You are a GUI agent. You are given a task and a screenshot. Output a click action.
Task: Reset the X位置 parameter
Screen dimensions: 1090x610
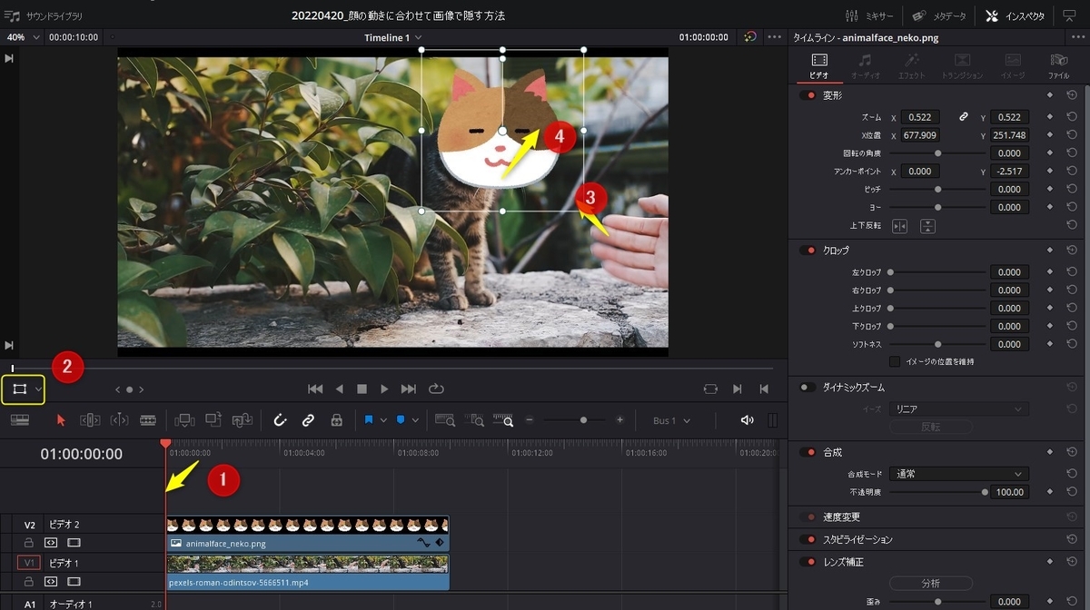pos(1072,135)
